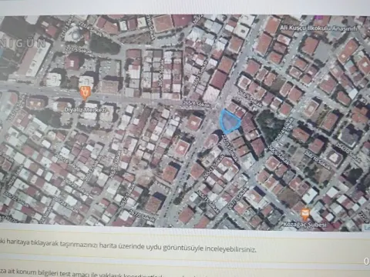Click the 268/10 Sokak street label
The height and width of the screenshot is (277, 370).
point(318,160)
